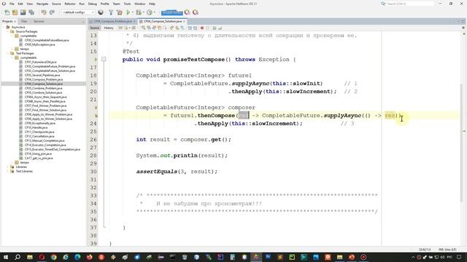Image resolution: width=467 pixels, height=262 pixels.
Task: Click the Undo toolbar icon
Action: pos(44,12)
